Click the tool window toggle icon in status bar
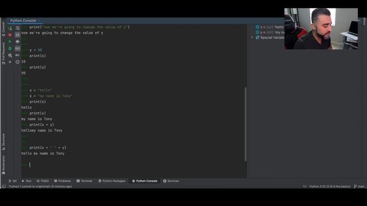Image resolution: width=367 pixels, height=206 pixels. coord(4,187)
